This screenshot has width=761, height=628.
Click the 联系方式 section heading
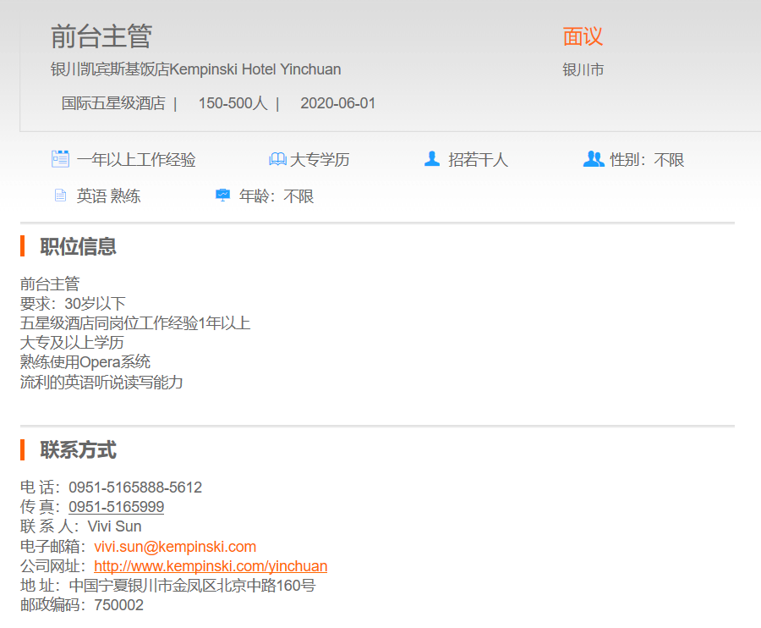coord(78,449)
